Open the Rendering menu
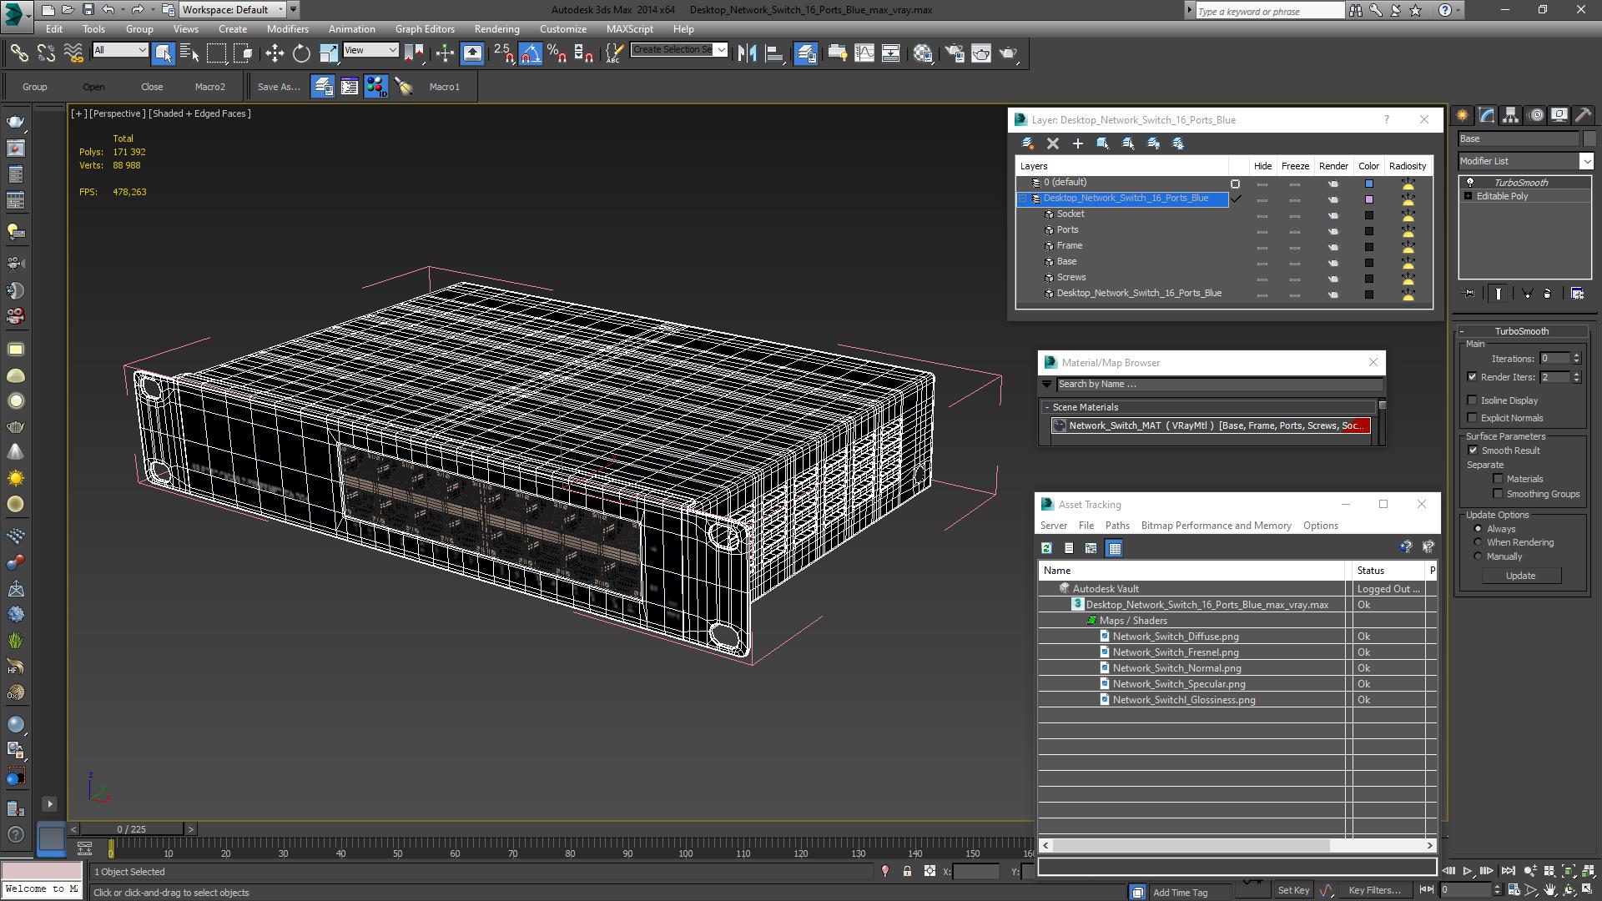The image size is (1602, 901). pyautogui.click(x=496, y=28)
